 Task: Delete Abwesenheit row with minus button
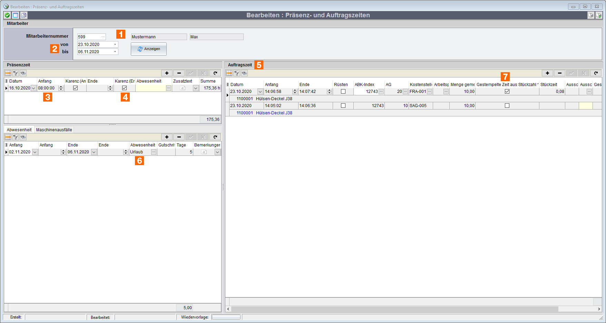[x=179, y=137]
